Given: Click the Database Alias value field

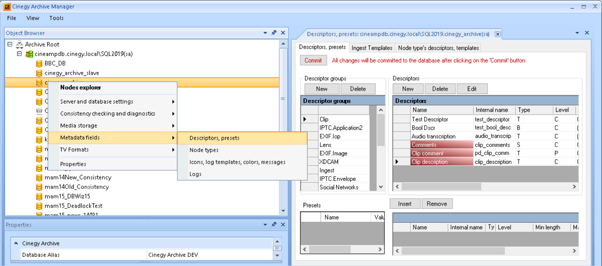Looking at the screenshot, I should pyautogui.click(x=209, y=255).
